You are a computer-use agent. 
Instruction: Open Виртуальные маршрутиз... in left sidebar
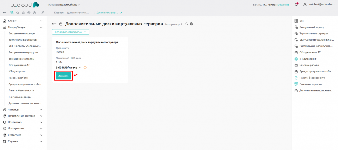tap(25, 52)
